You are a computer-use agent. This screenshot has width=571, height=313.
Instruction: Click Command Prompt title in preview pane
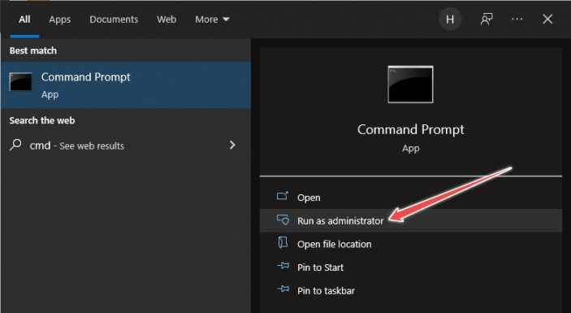[411, 130]
